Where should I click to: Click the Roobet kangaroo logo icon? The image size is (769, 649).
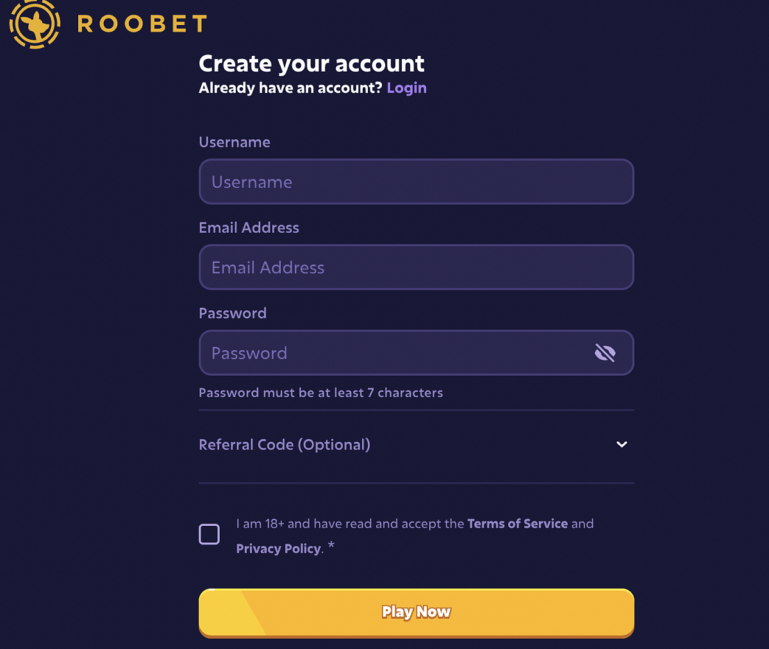pyautogui.click(x=35, y=24)
